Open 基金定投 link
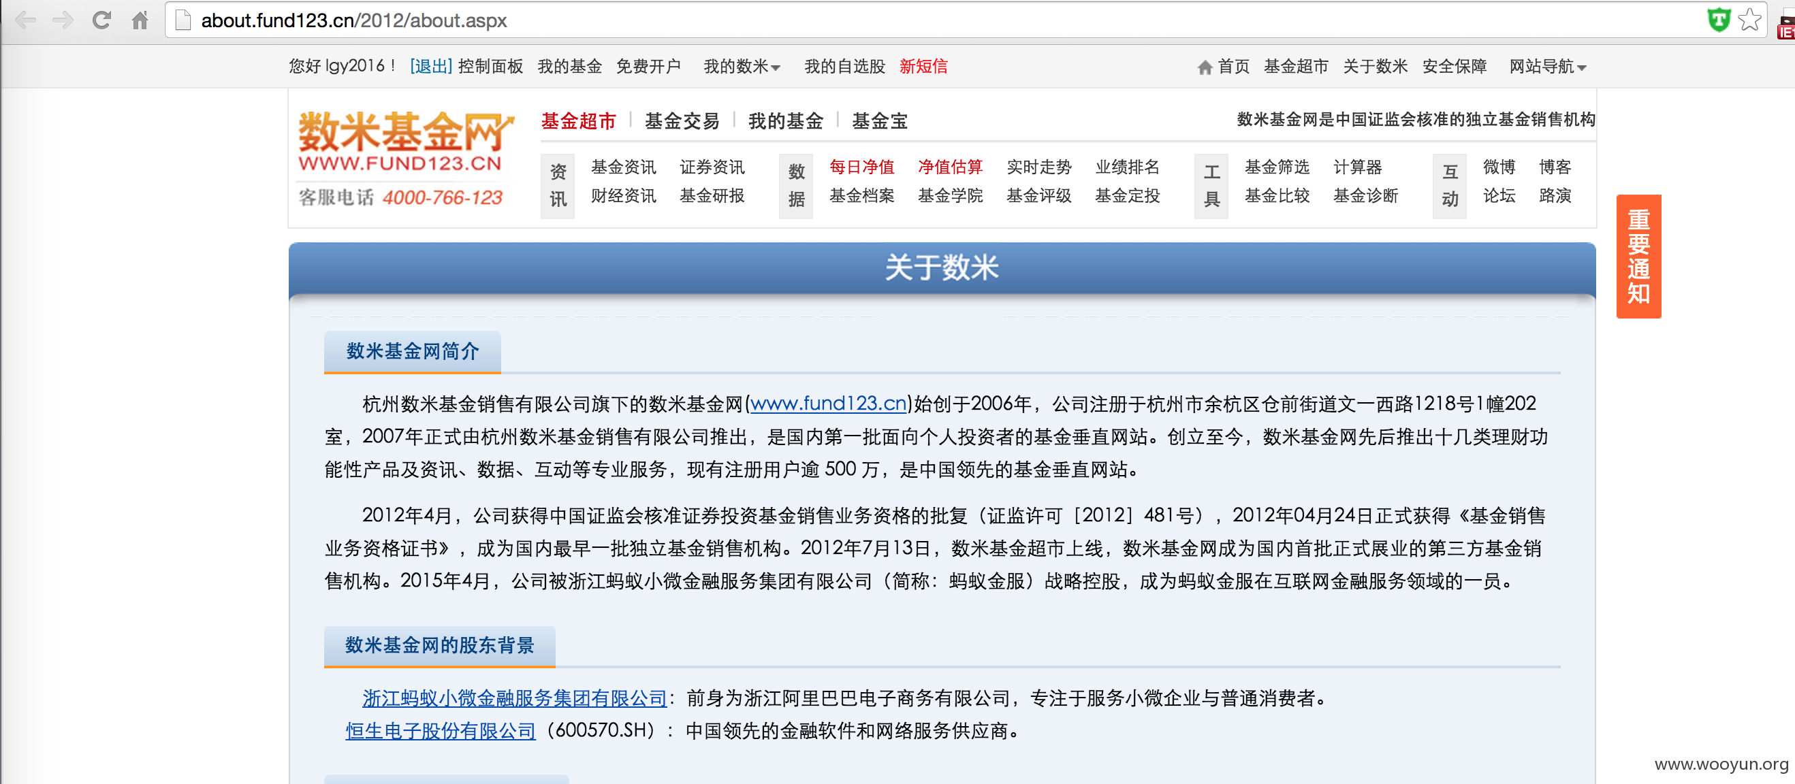This screenshot has width=1795, height=784. pyautogui.click(x=1128, y=195)
